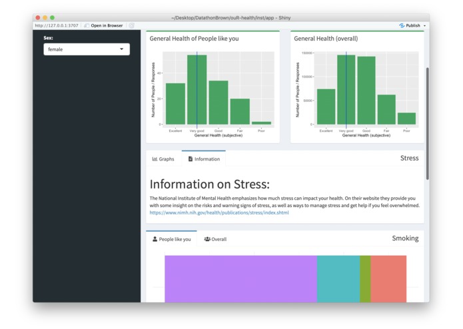This screenshot has width=463, height=329.
Task: Click the person icon on People like you
Action: [155, 239]
